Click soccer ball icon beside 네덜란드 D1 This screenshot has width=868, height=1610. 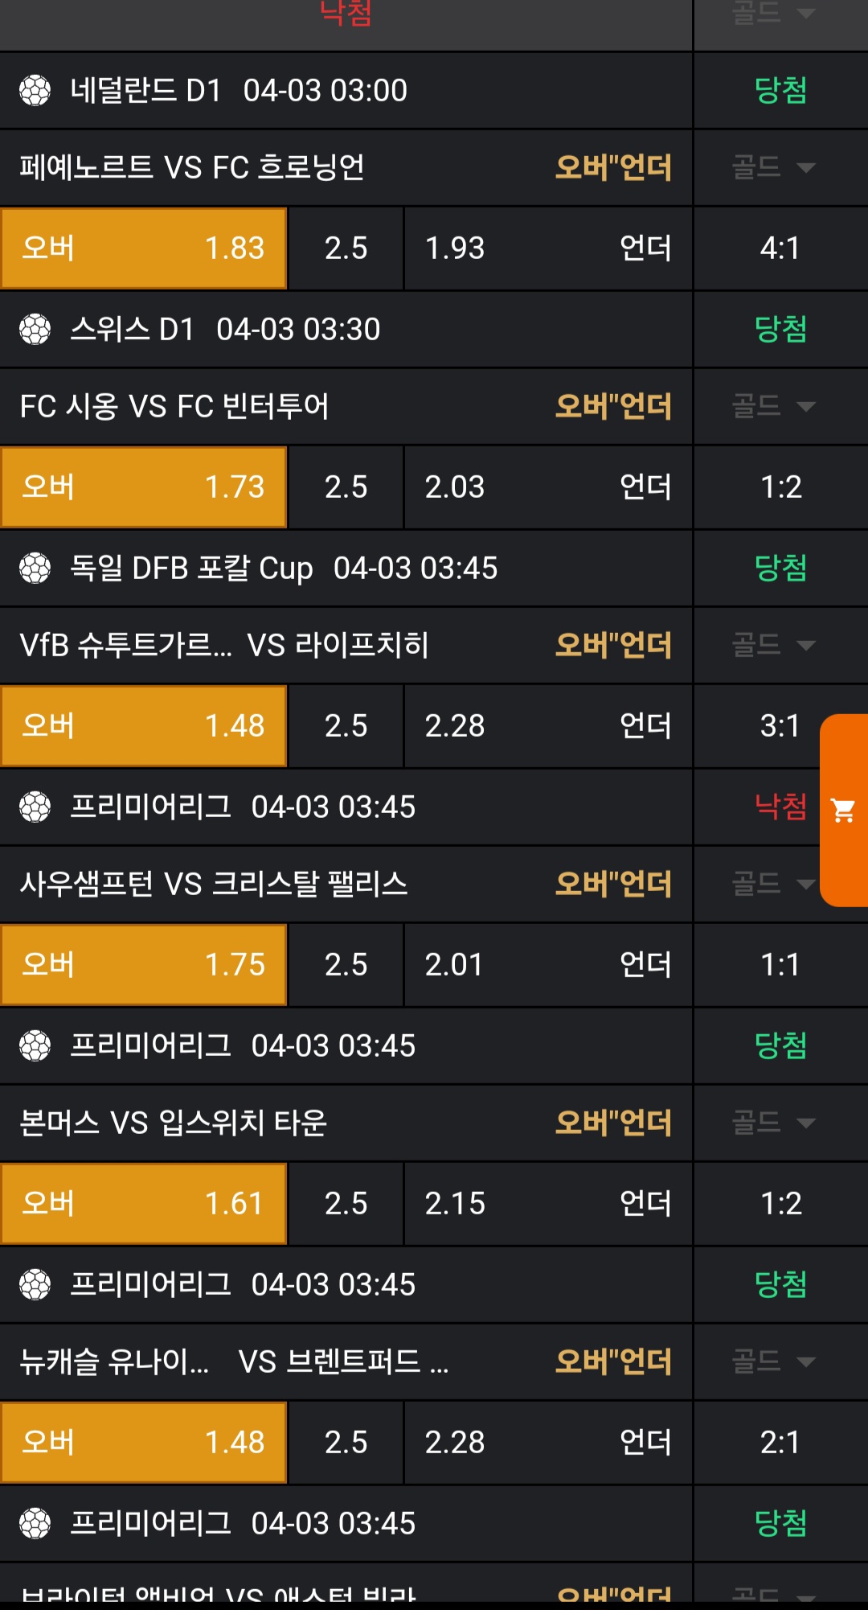point(35,90)
